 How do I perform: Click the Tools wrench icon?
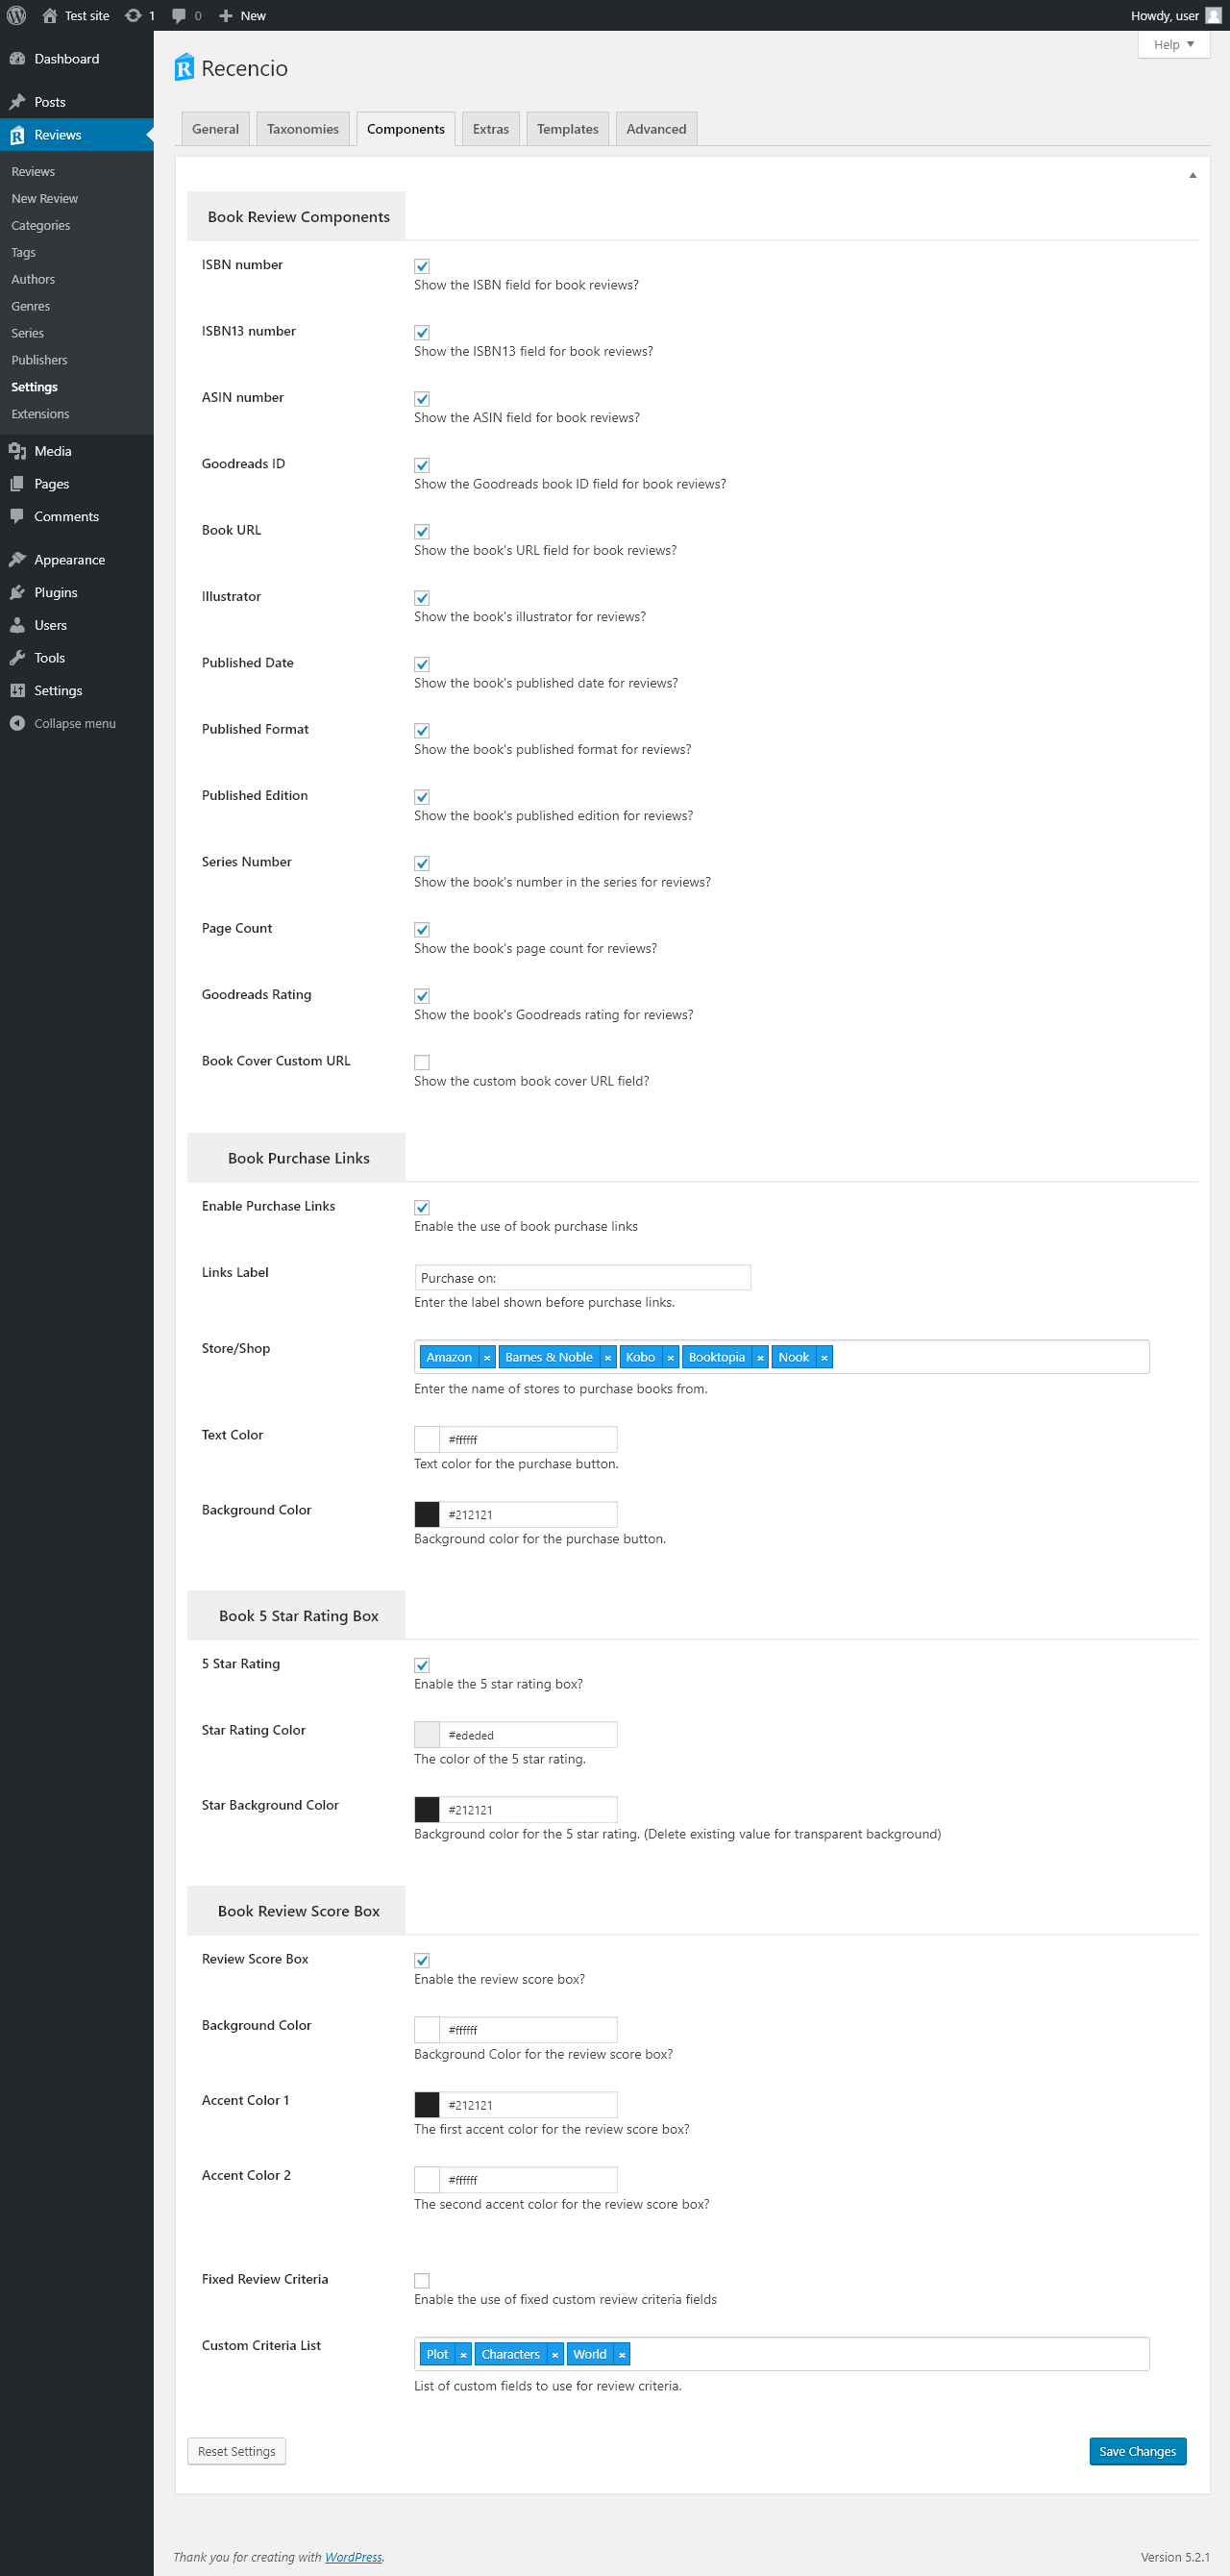click(17, 658)
